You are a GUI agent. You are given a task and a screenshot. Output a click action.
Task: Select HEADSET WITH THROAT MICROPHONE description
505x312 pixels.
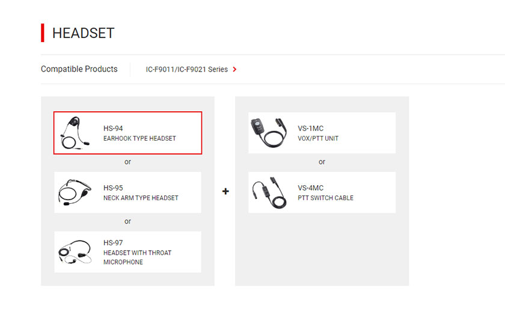click(138, 257)
